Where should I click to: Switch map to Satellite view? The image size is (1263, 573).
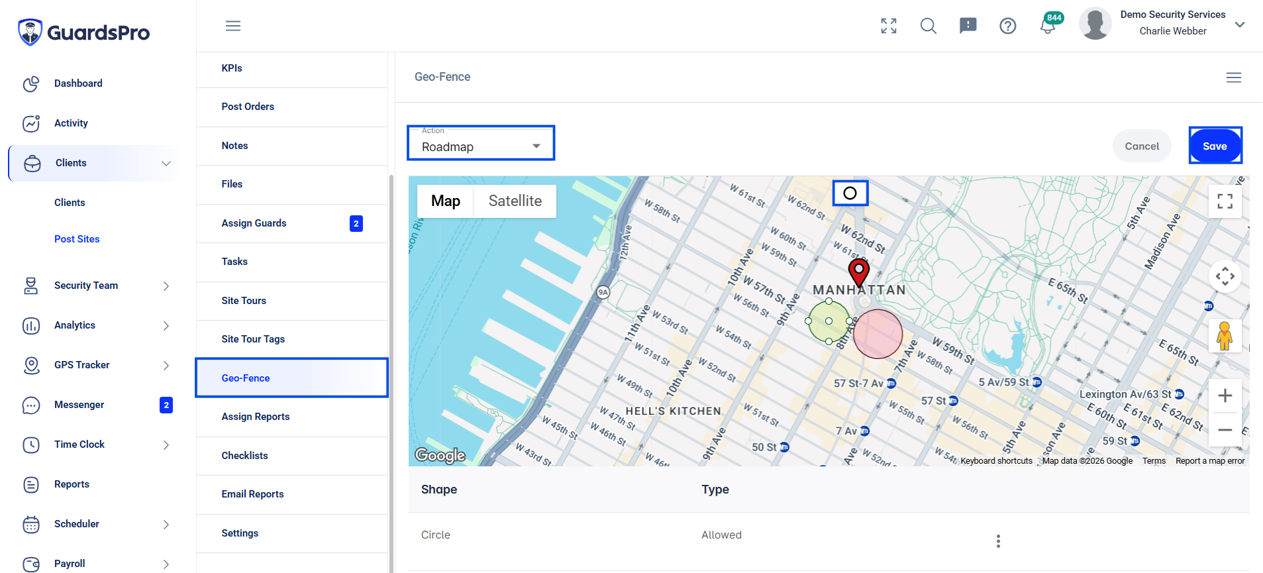click(515, 201)
